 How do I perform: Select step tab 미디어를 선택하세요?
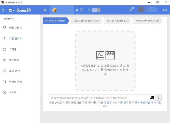[56, 21]
